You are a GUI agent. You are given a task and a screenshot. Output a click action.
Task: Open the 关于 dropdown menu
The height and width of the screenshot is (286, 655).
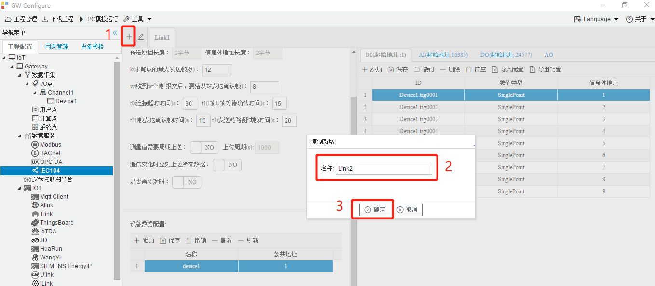coord(640,19)
